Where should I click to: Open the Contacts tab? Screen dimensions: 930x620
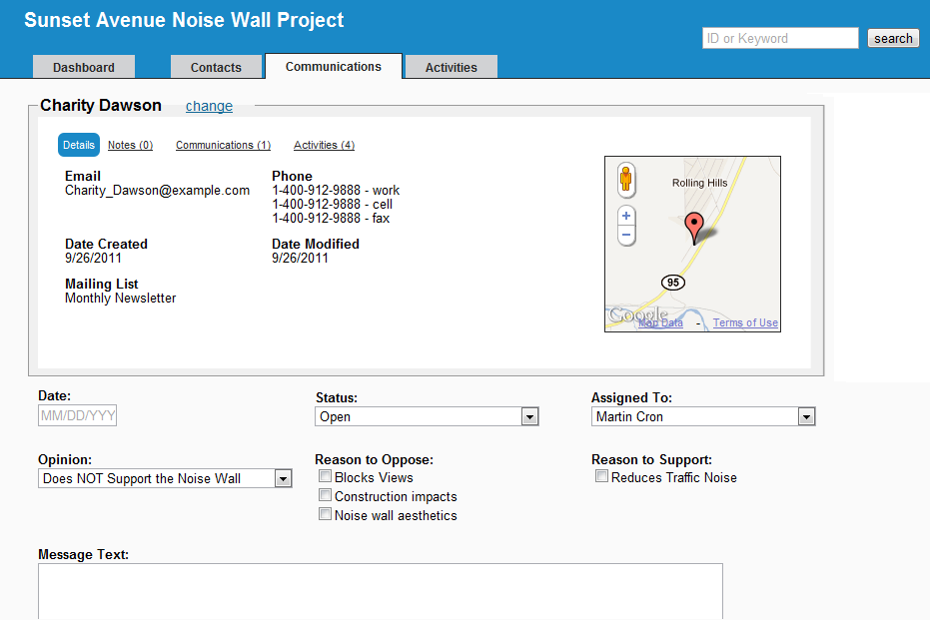216,68
